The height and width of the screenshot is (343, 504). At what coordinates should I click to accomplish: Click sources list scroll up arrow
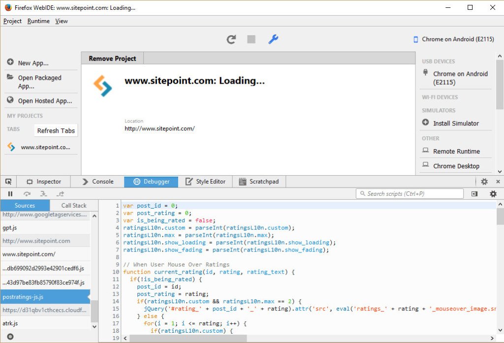tap(94, 216)
